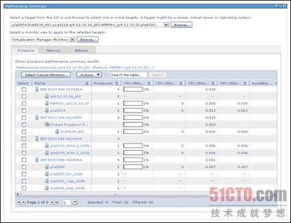The height and width of the screenshot is (223, 291).
Task: Click the PLA9139_AIX server icon
Action: (x=57, y=131)
